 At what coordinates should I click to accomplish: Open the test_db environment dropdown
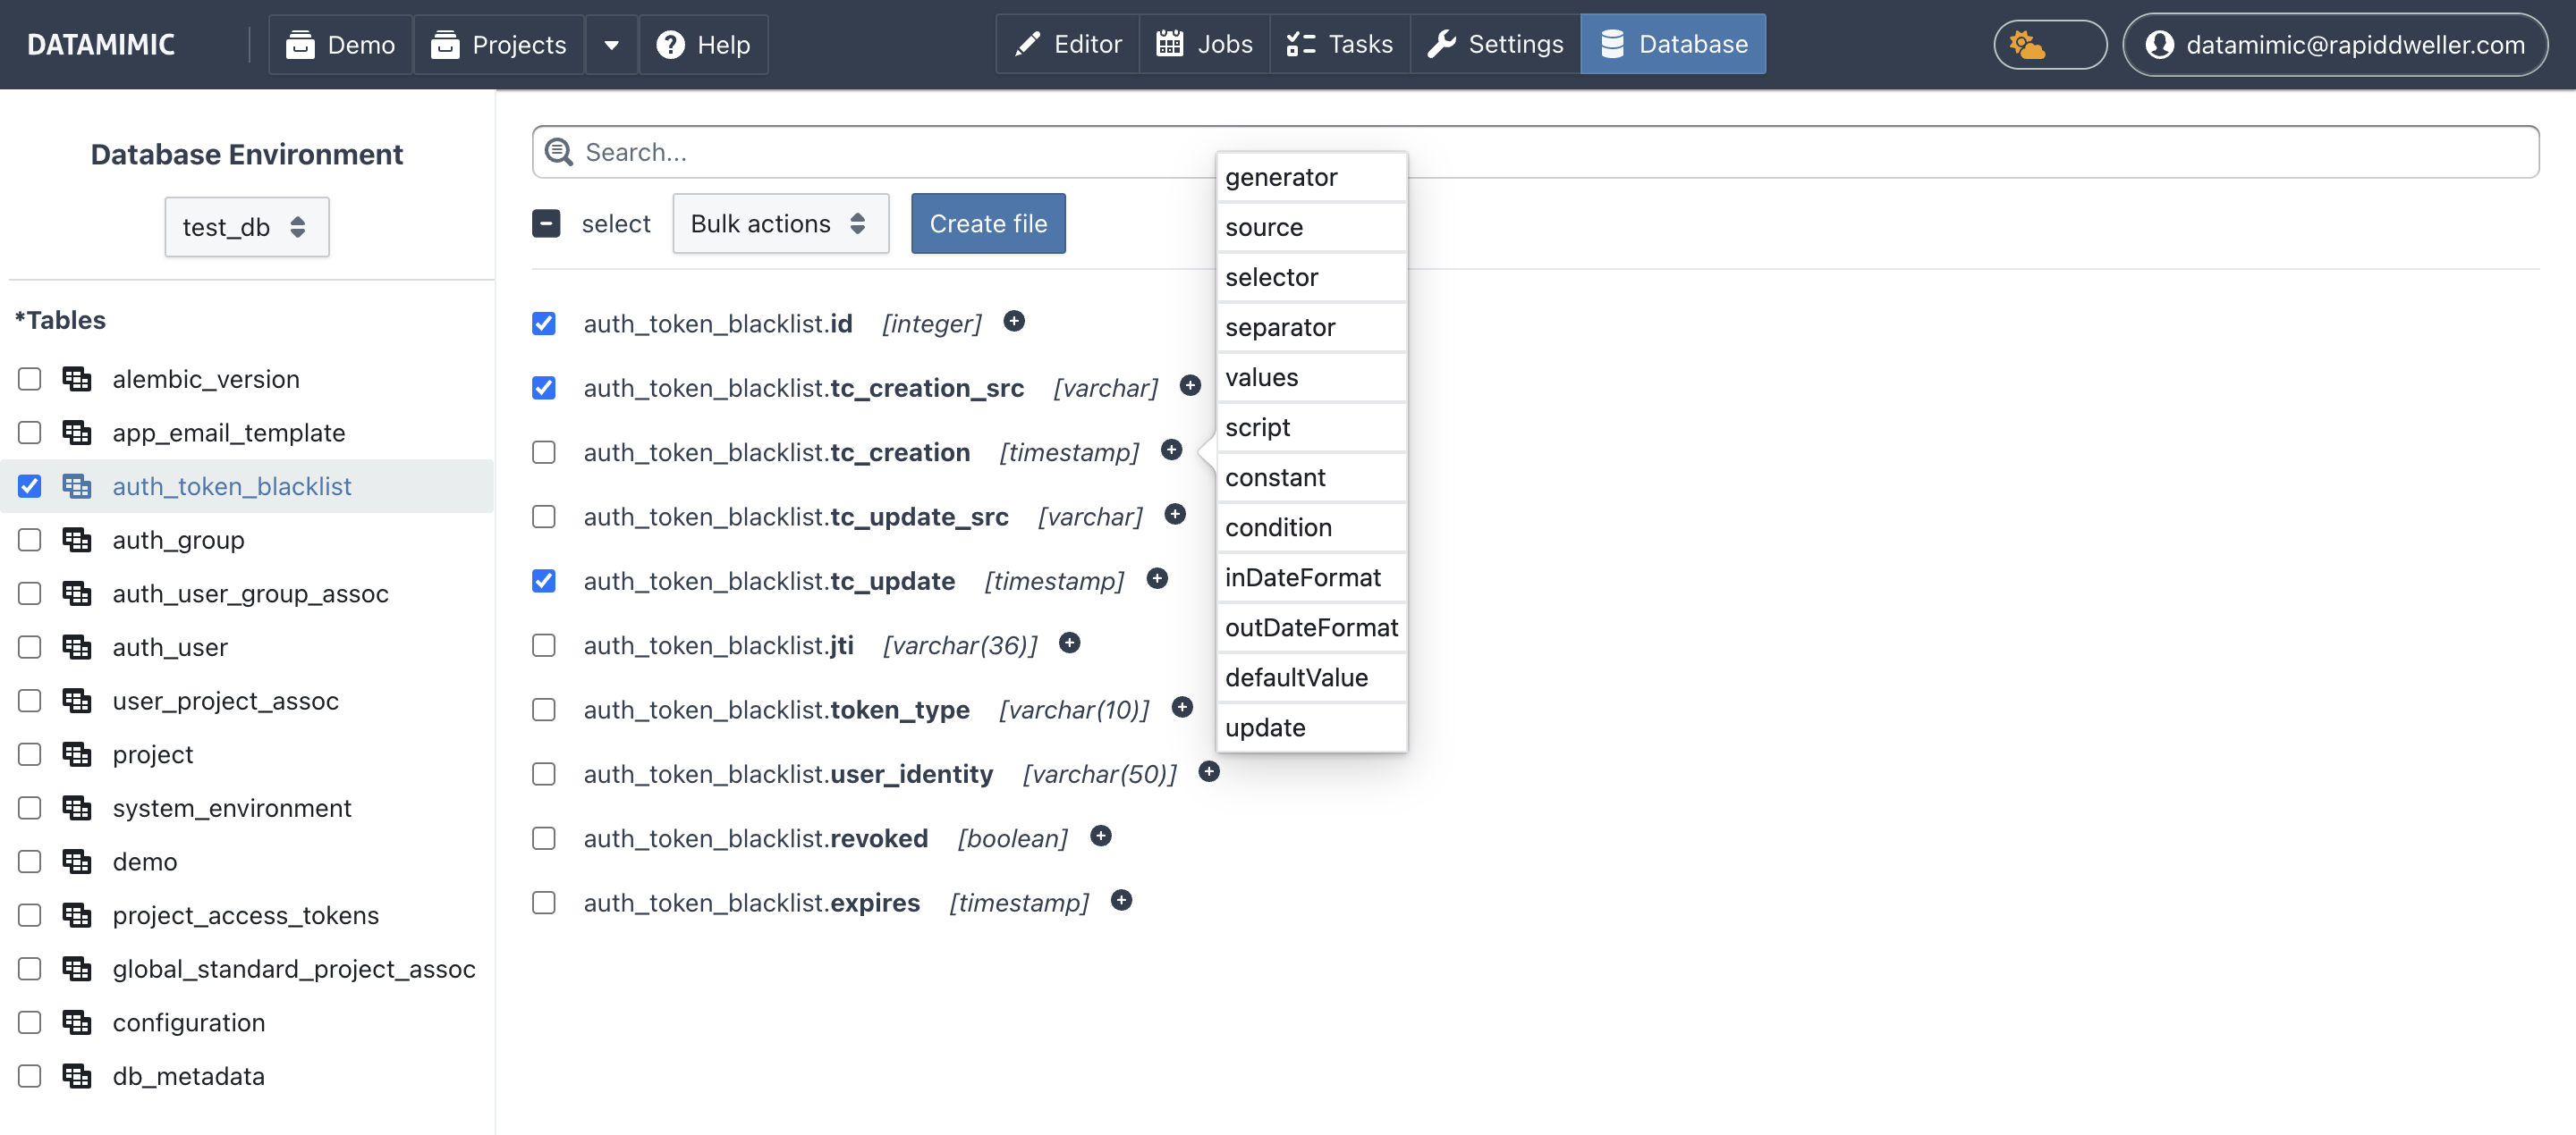pyautogui.click(x=246, y=227)
